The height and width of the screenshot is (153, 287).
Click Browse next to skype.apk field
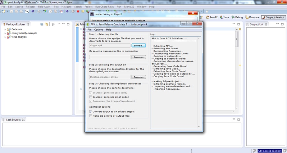click(x=139, y=45)
